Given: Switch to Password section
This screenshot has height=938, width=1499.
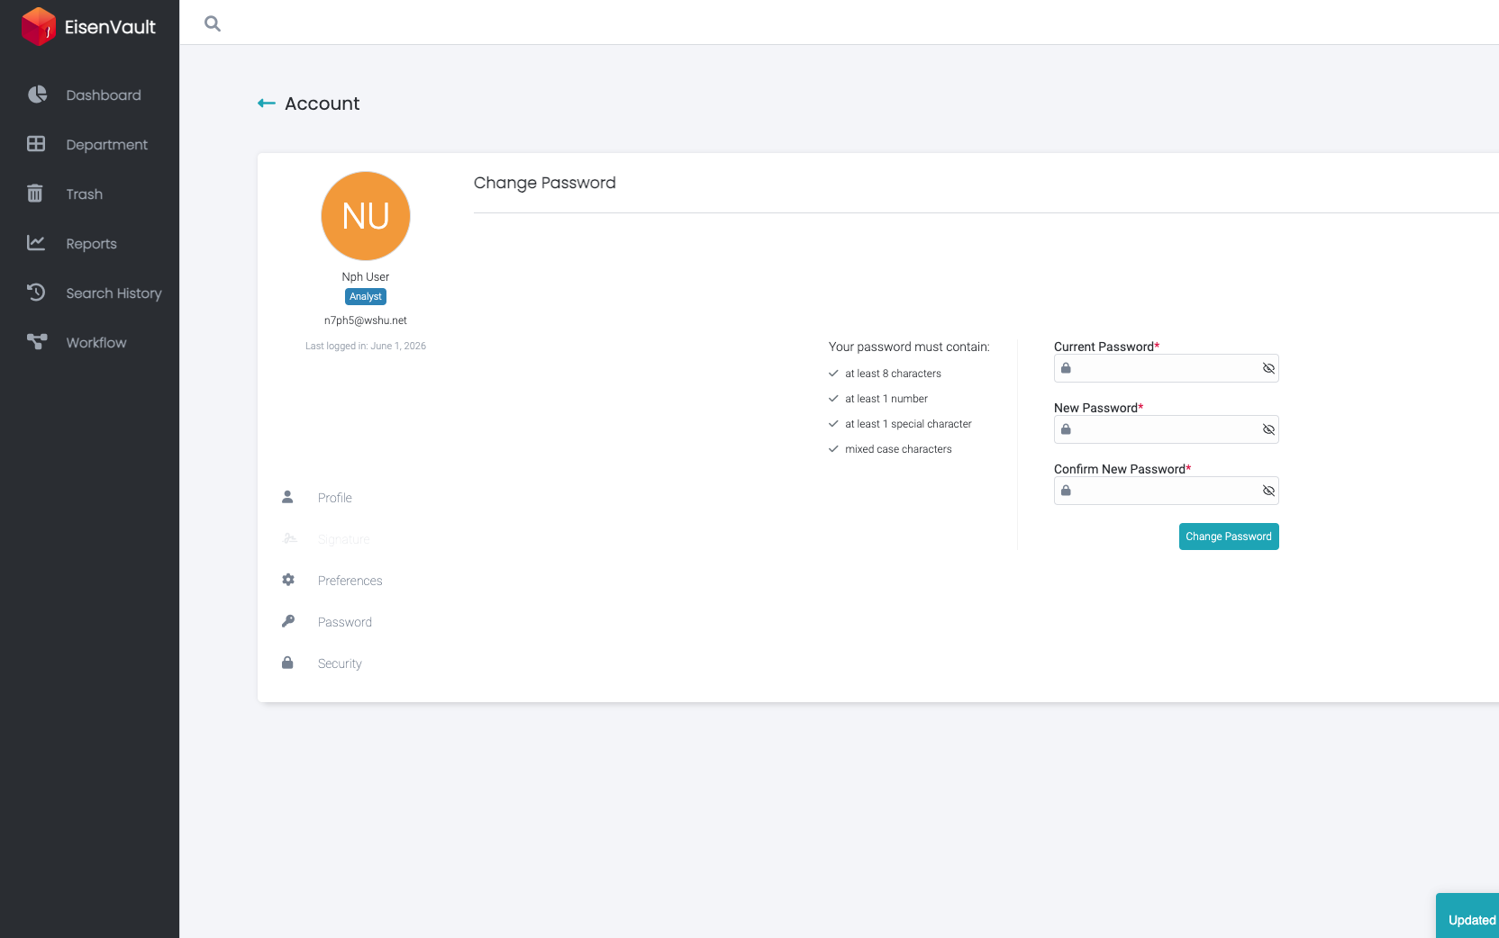Looking at the screenshot, I should pyautogui.click(x=344, y=622).
